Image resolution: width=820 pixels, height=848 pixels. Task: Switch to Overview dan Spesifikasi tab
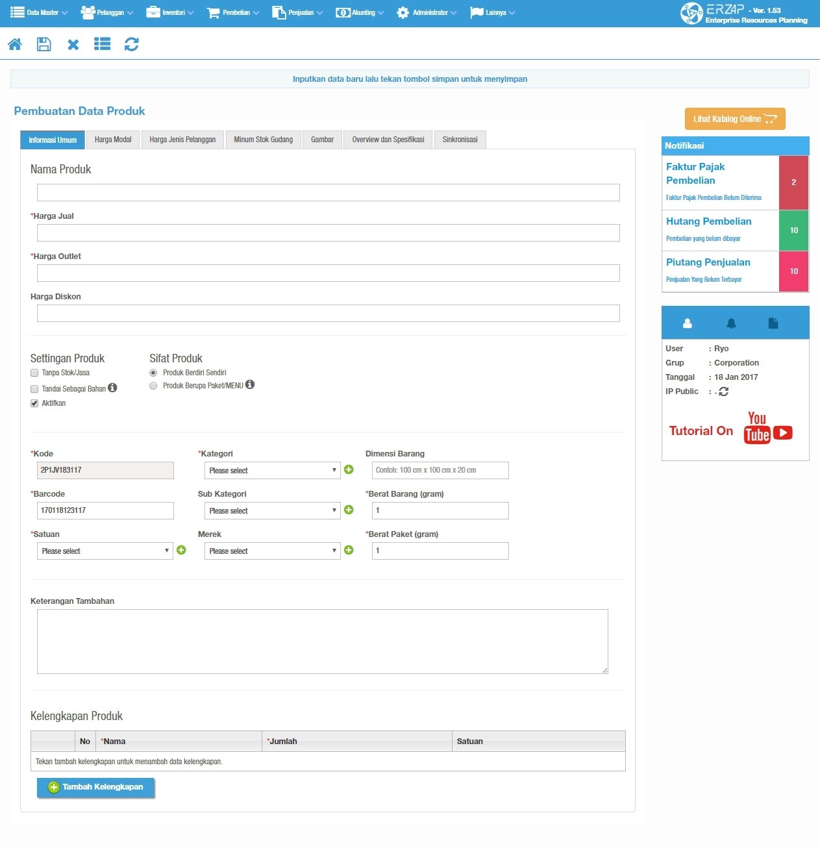coord(388,140)
